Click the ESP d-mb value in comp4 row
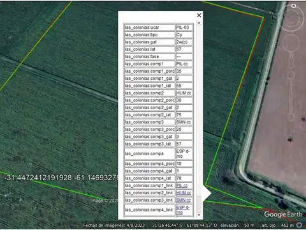306x230 pixels. 184,154
